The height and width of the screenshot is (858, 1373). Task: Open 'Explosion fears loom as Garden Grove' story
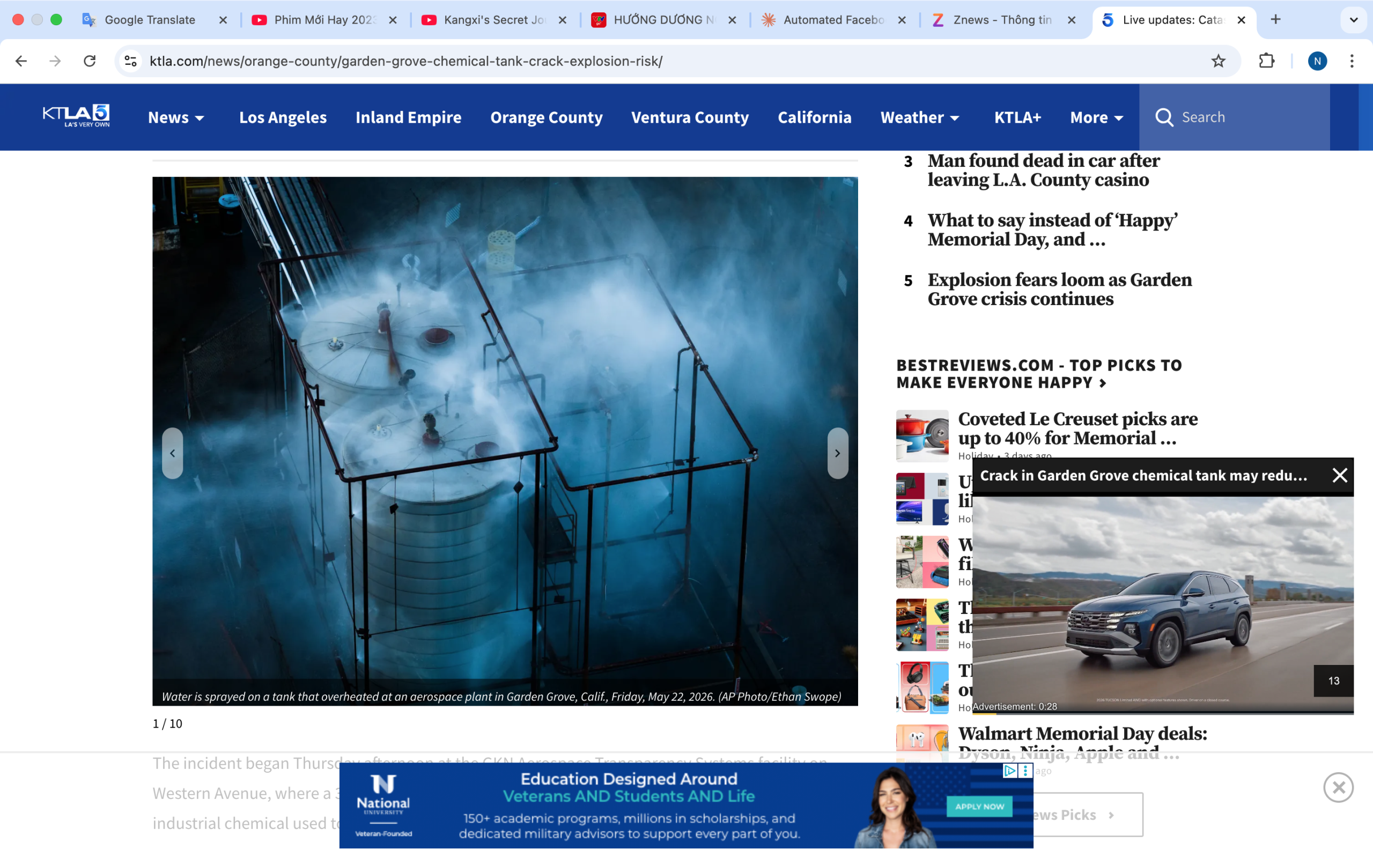[1059, 290]
